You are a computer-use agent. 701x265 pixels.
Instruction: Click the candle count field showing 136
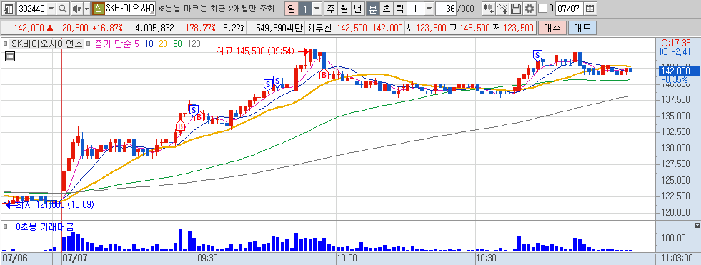point(446,9)
